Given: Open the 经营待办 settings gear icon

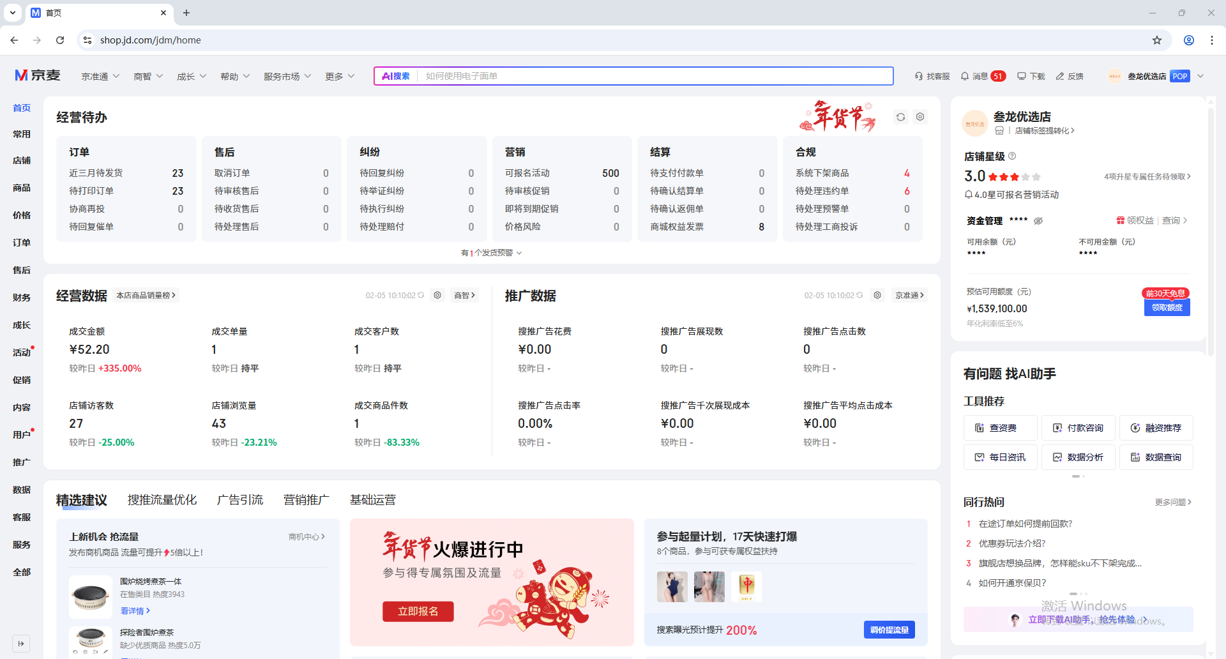Looking at the screenshot, I should tap(920, 117).
